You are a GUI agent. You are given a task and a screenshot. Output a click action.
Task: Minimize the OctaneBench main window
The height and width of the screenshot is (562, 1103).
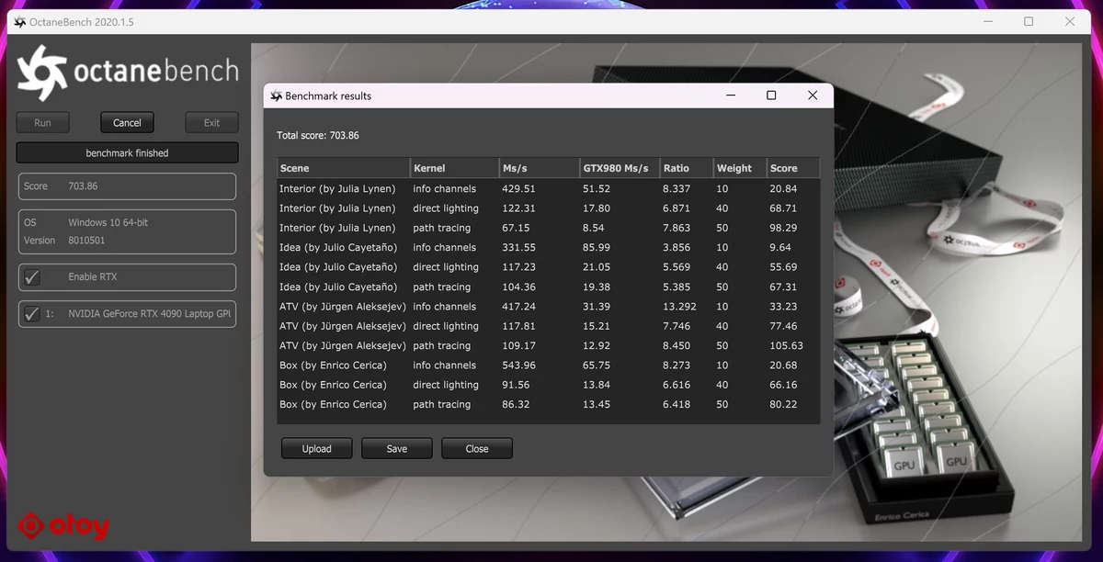coord(986,22)
